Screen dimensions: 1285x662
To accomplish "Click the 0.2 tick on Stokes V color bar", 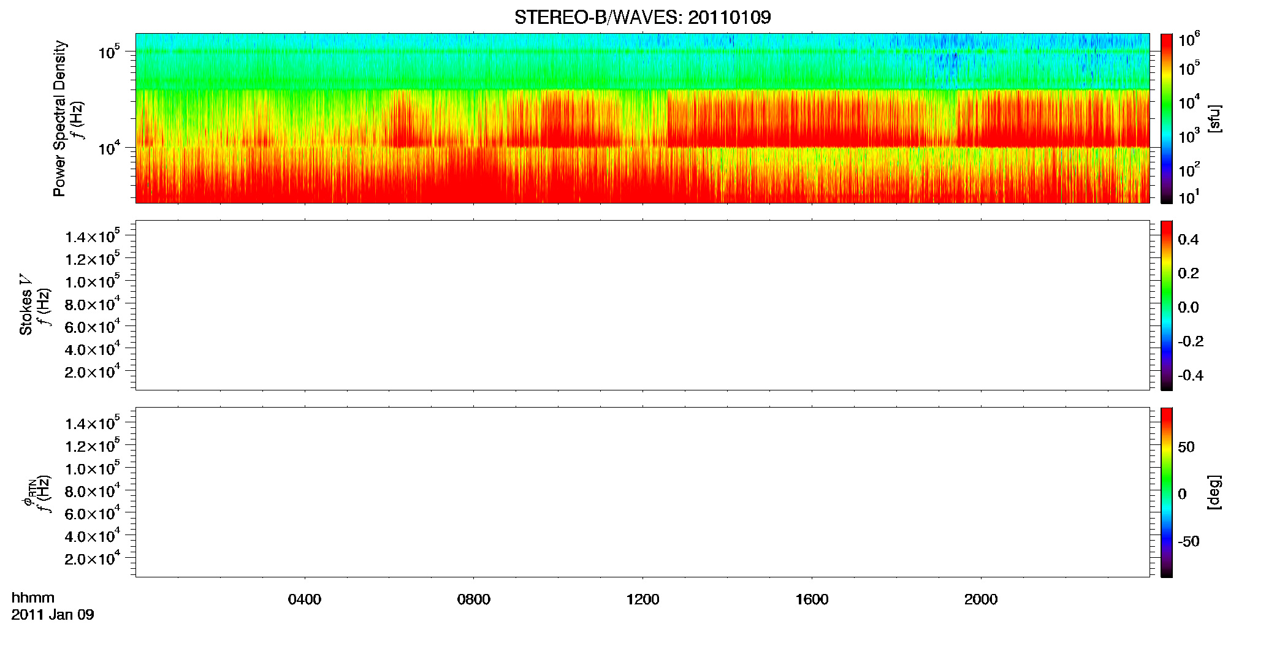I will click(1188, 273).
